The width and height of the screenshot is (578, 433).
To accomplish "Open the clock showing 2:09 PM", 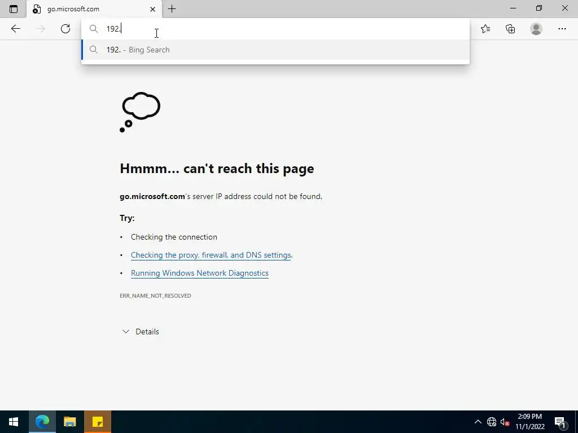I will point(529,422).
